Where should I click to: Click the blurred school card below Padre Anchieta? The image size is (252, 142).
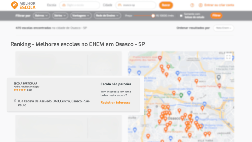click(69, 128)
